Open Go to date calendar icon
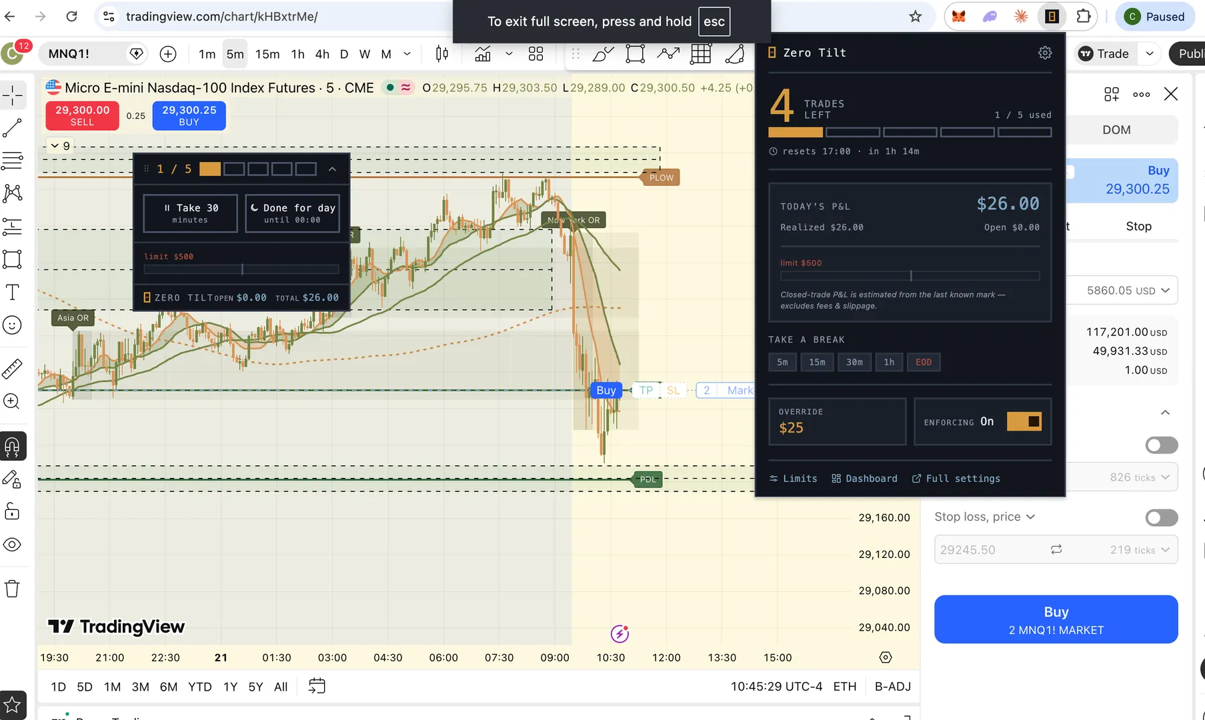The width and height of the screenshot is (1205, 720). 317,686
